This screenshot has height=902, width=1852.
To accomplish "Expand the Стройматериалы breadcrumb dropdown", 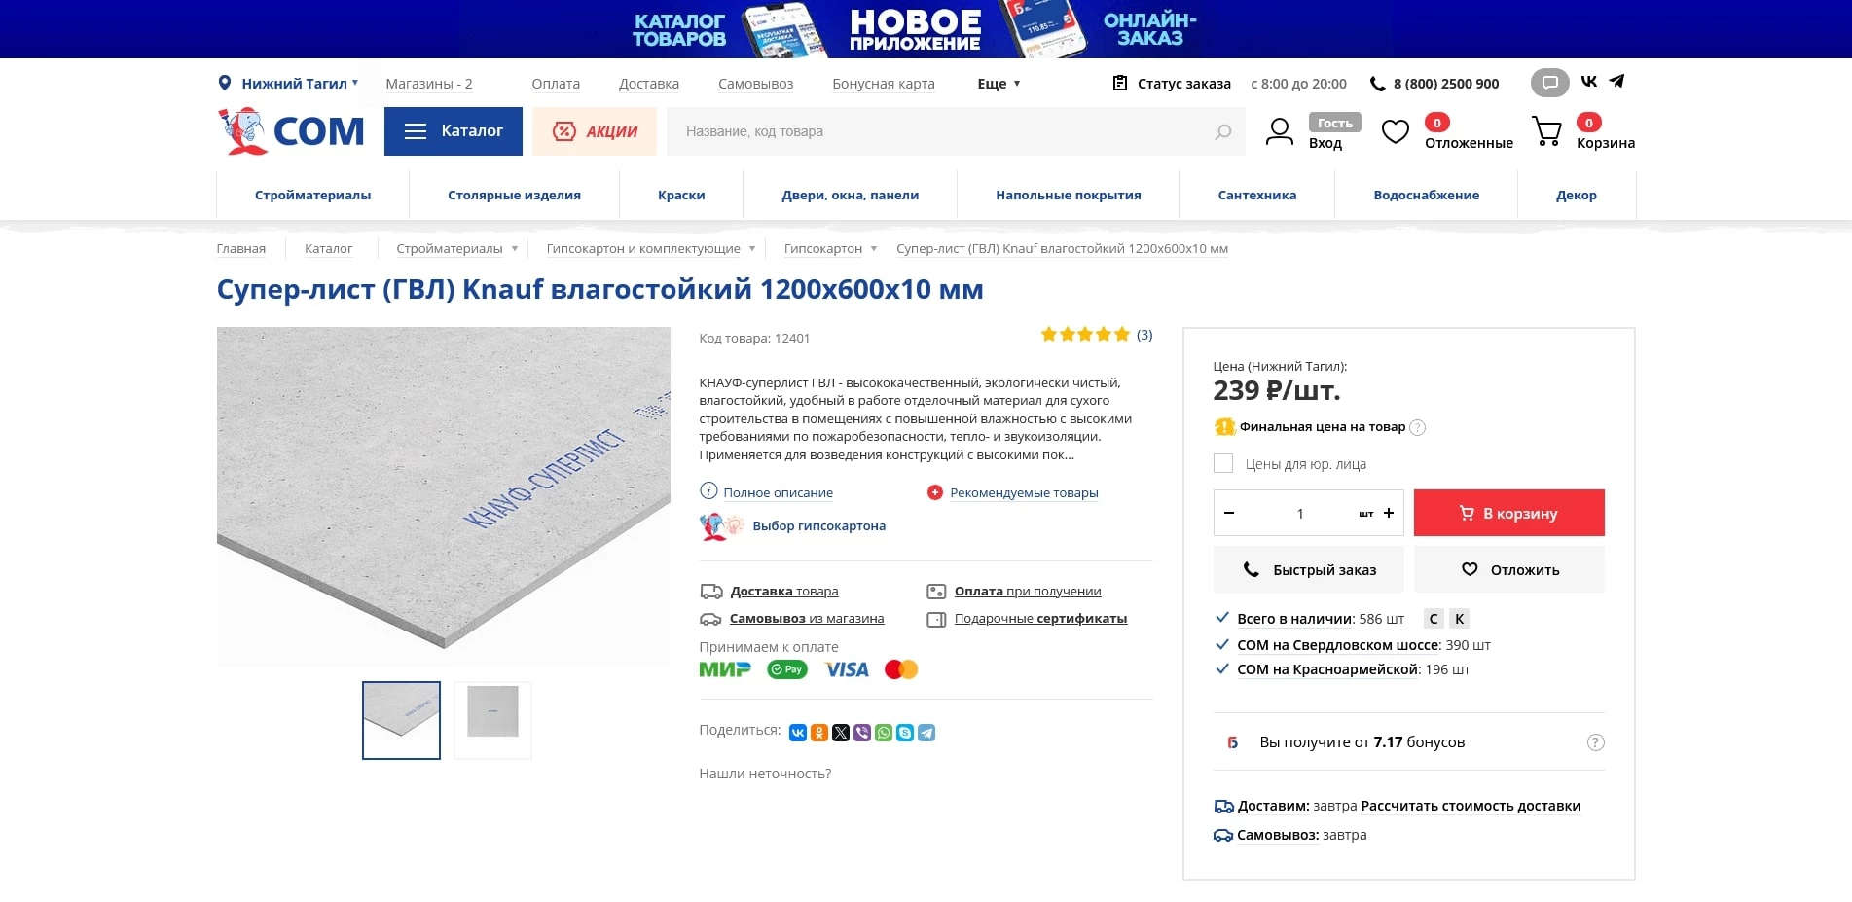I will (x=515, y=249).
